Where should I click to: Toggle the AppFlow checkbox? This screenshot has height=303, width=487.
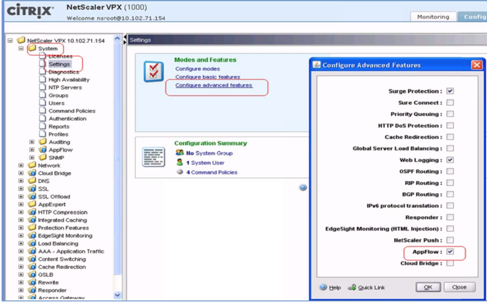(x=450, y=251)
